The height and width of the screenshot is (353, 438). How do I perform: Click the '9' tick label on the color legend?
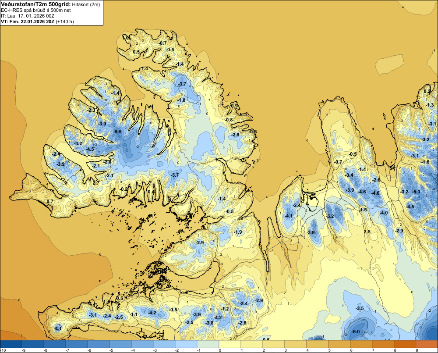pos(417,350)
